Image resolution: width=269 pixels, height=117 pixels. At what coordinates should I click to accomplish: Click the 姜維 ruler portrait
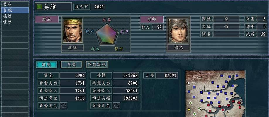click(72, 31)
